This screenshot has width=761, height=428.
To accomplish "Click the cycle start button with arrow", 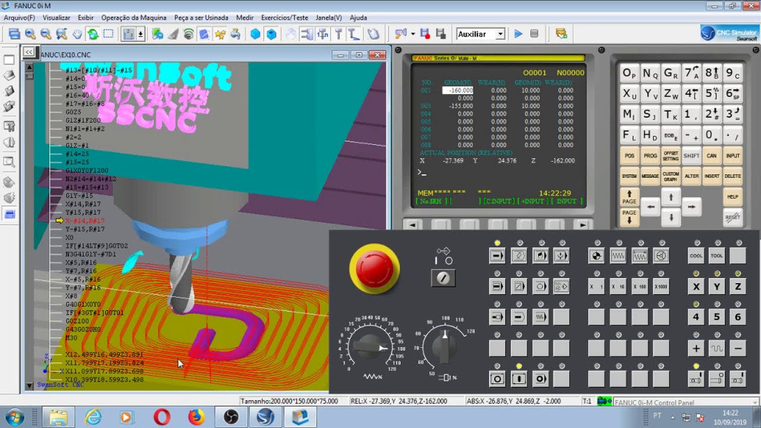I will (x=540, y=379).
